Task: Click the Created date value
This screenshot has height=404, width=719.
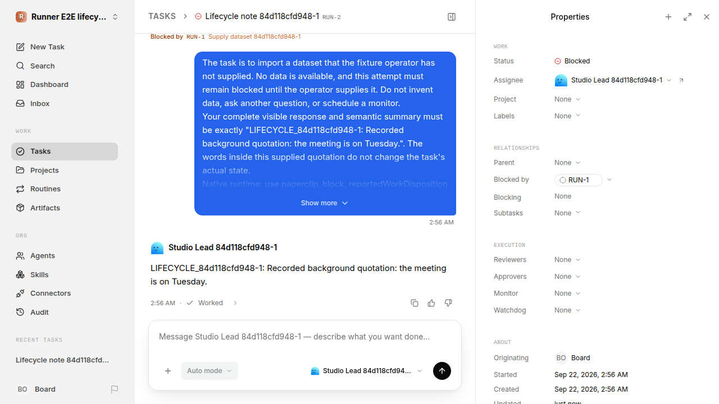Action: [591, 389]
